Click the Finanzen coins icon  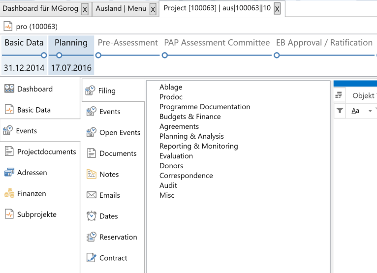point(9,194)
